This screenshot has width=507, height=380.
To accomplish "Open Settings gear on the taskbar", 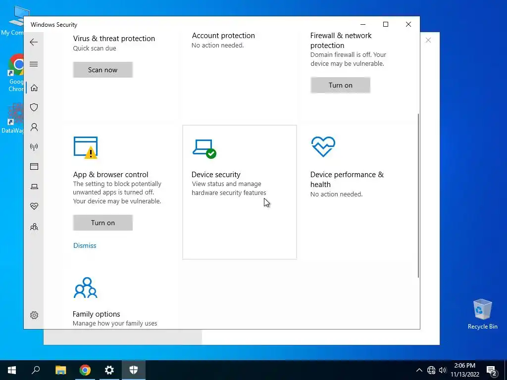I will point(109,370).
